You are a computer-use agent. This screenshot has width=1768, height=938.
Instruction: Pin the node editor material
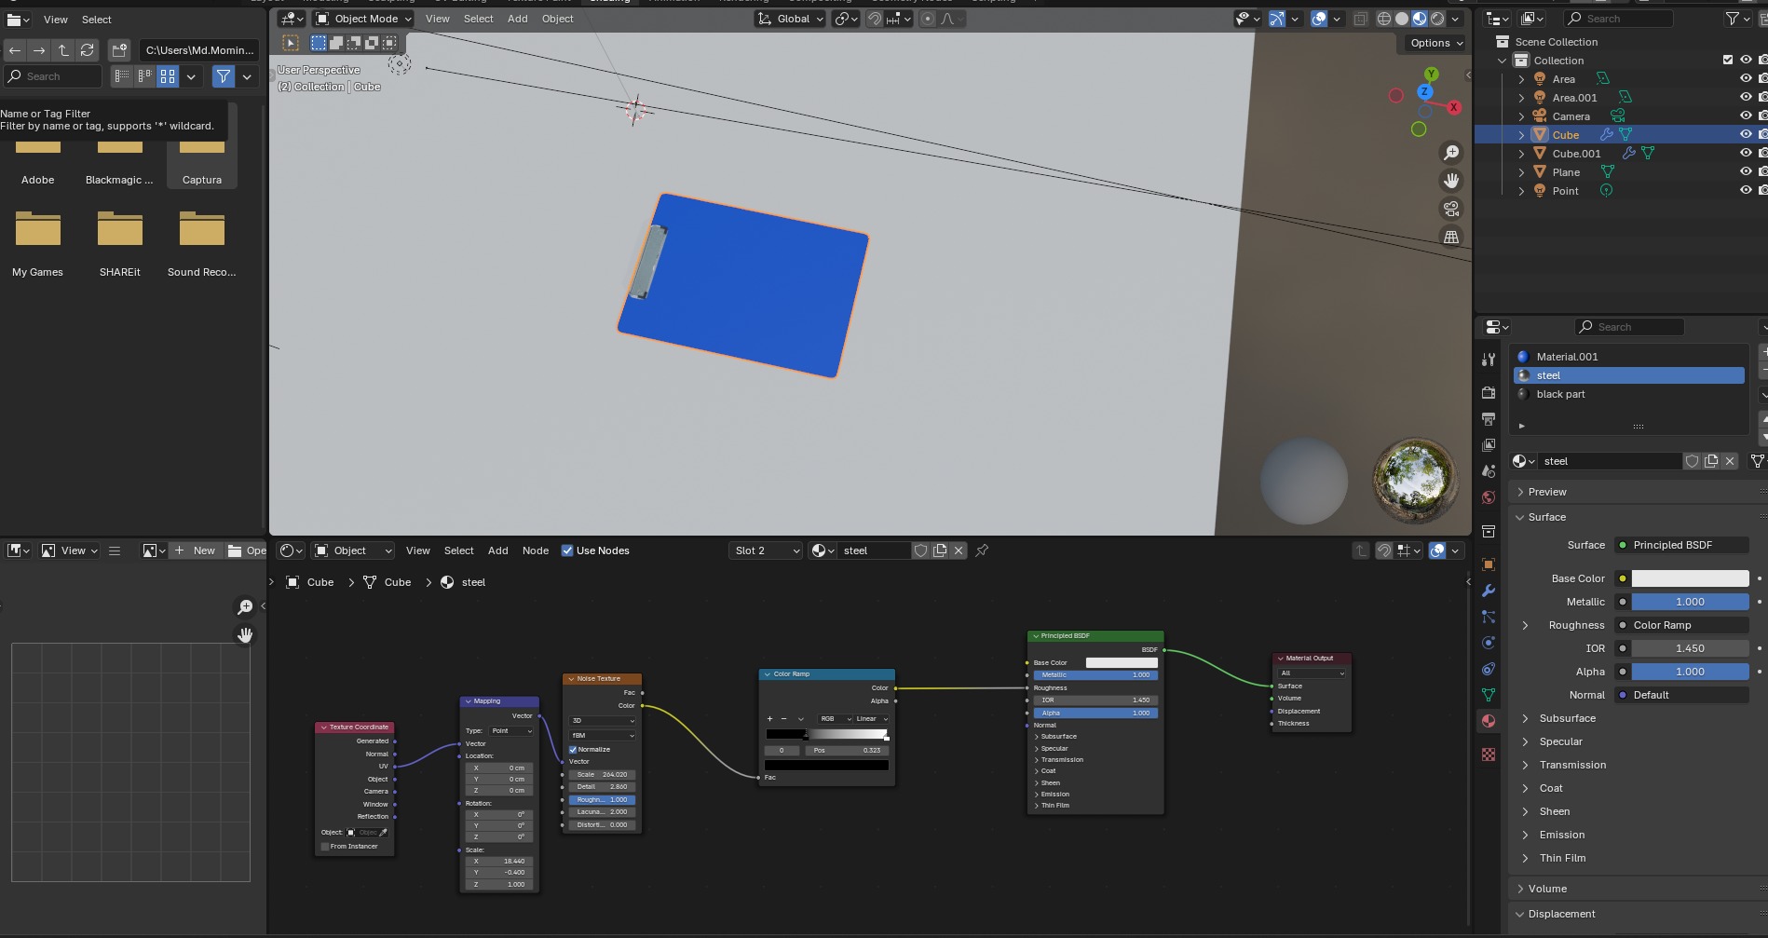click(x=982, y=551)
